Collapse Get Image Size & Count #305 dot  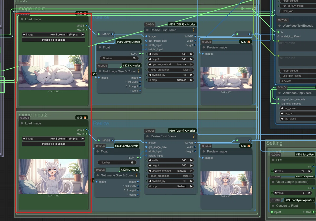[x=98, y=175]
